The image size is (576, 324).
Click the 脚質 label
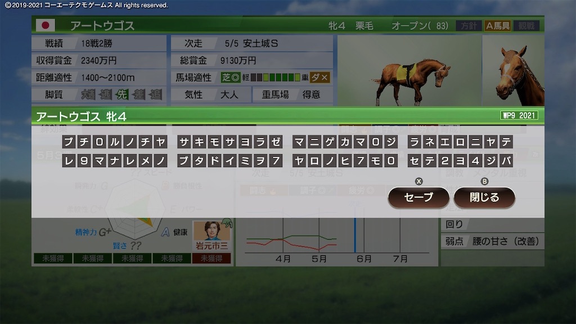54,94
